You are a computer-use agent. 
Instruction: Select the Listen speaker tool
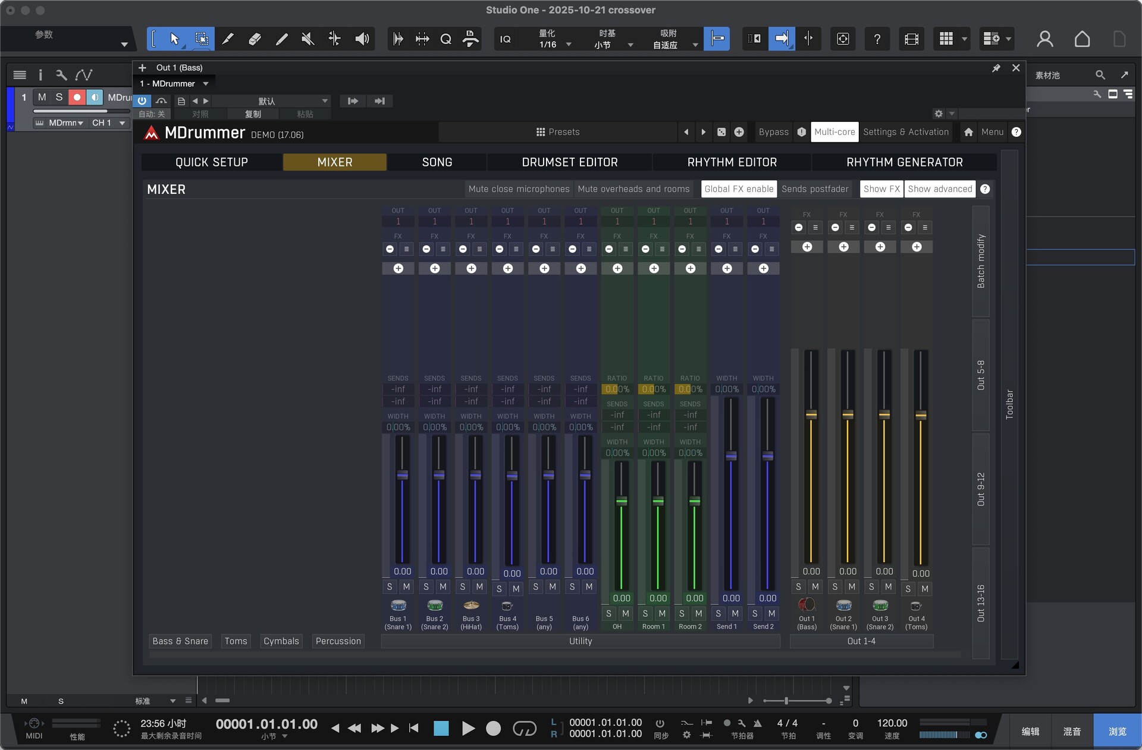(362, 39)
